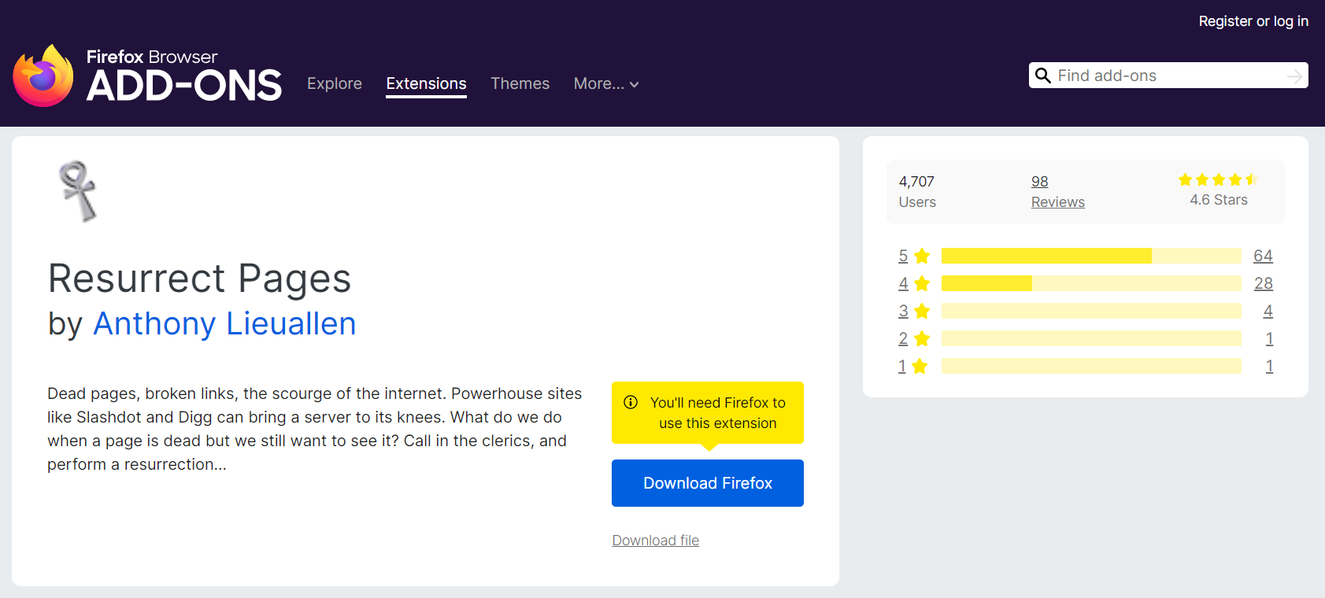Select the Extensions tab
1325x598 pixels.
click(426, 83)
